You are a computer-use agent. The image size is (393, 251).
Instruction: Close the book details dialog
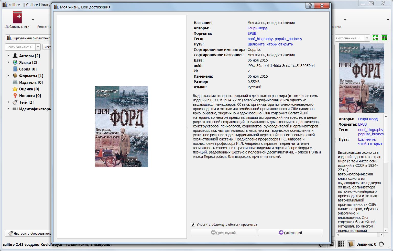322,6
